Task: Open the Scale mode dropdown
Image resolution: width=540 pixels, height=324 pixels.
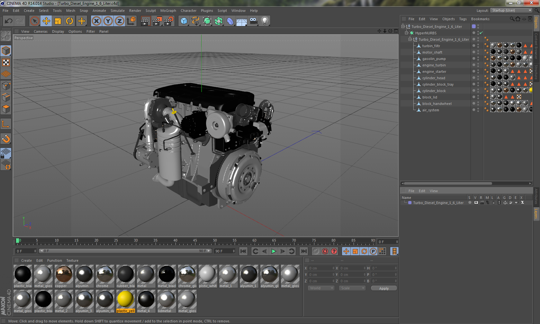Action: 352,288
